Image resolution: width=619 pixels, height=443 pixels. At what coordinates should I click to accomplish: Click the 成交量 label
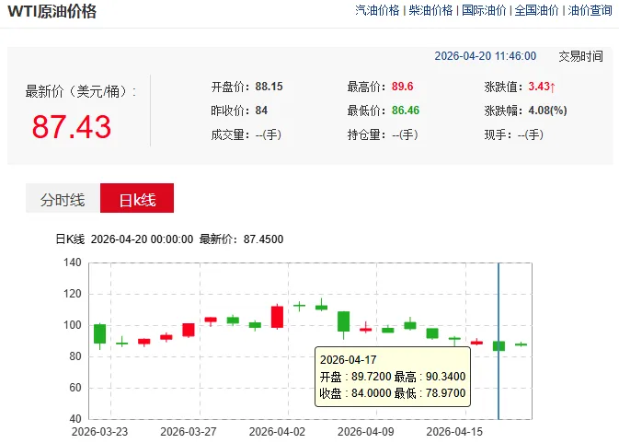230,134
